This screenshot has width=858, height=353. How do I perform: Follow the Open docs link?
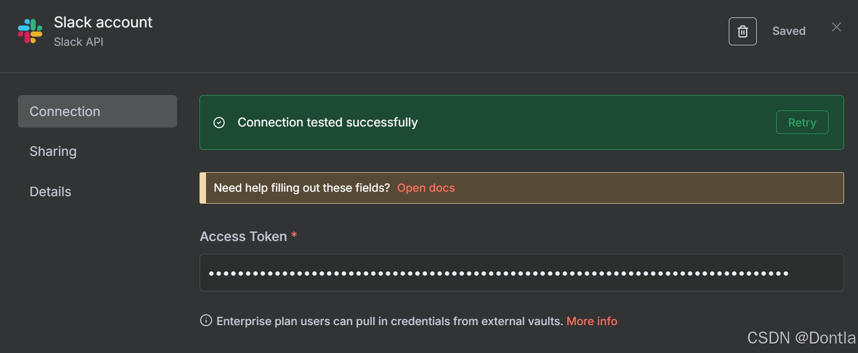[426, 188]
